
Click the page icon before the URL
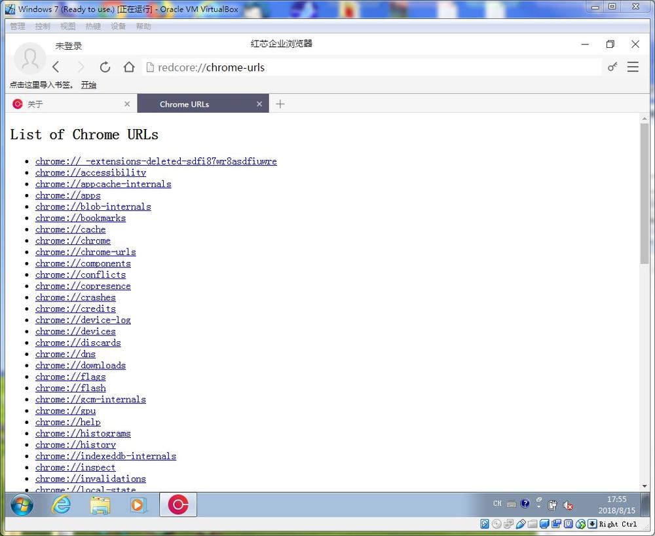[x=150, y=67]
